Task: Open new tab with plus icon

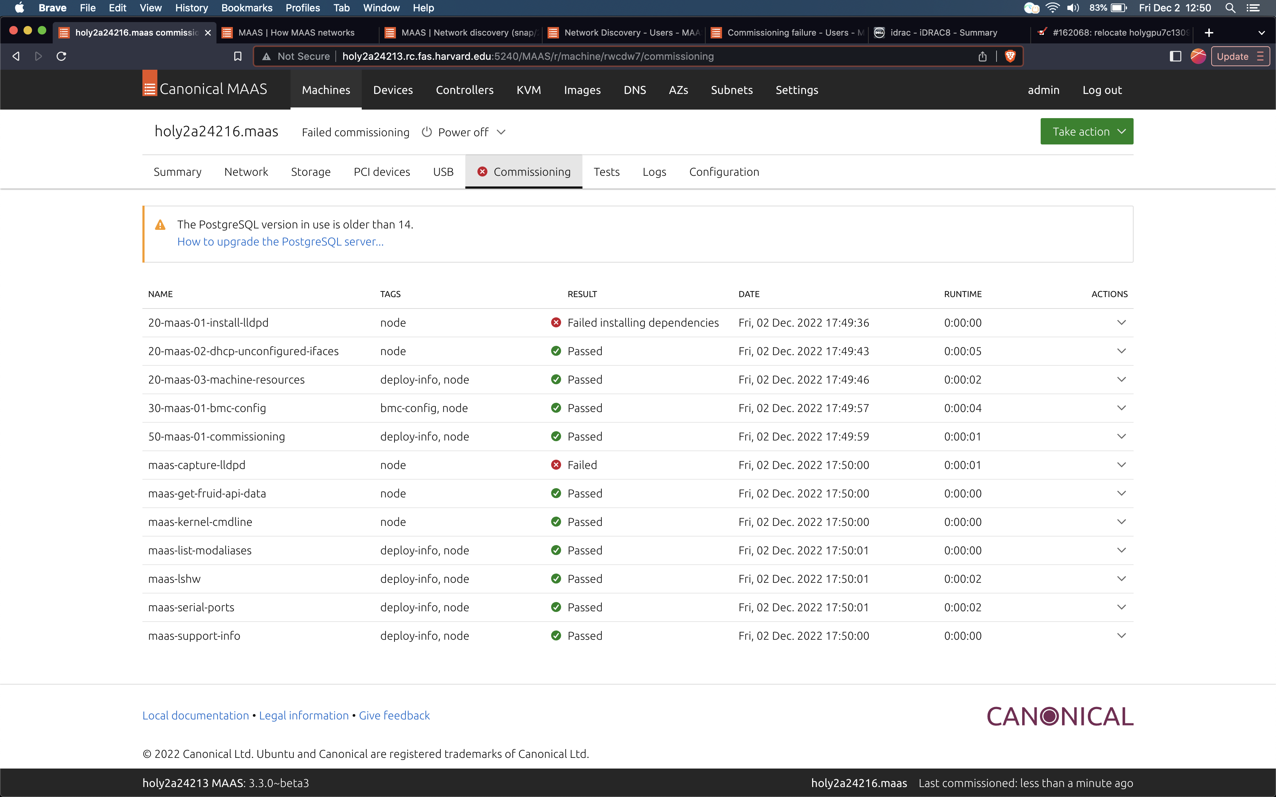Action: 1209,33
